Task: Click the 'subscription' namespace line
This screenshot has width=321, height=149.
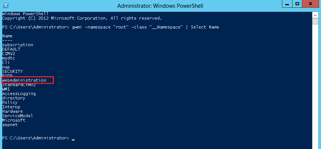Action: click(18, 45)
